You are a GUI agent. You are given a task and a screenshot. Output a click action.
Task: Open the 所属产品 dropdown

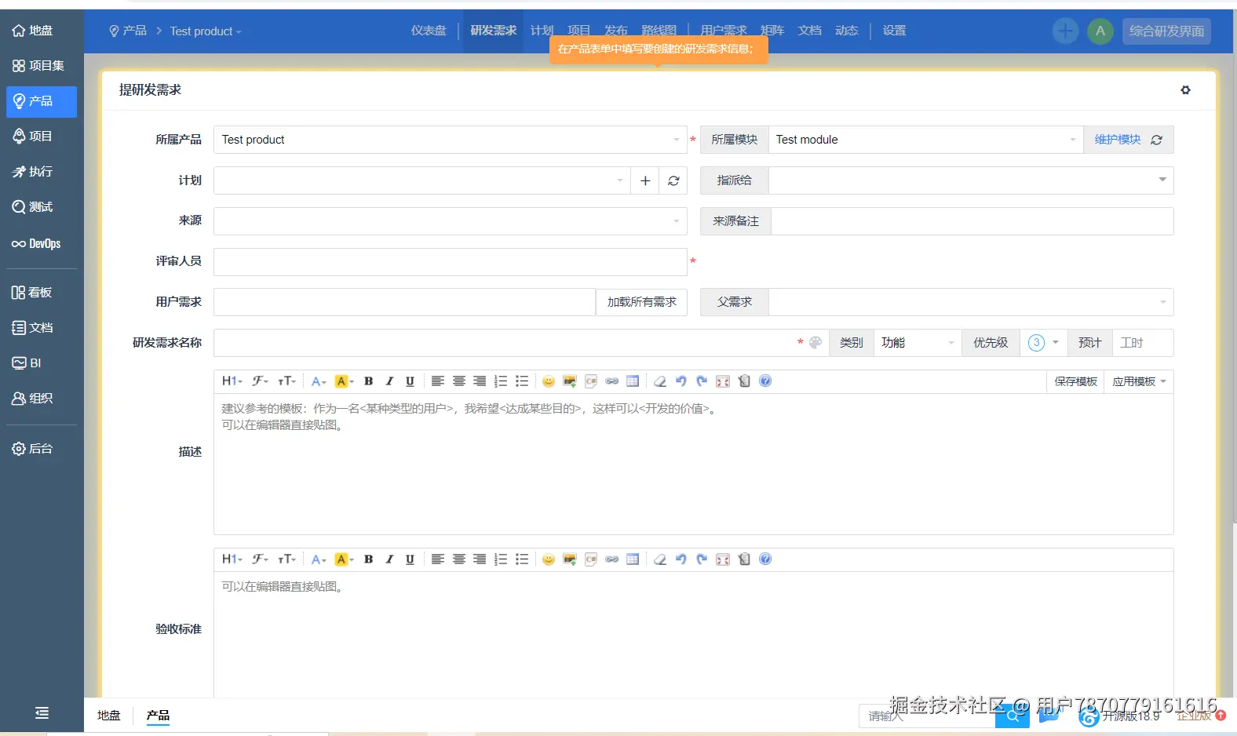click(x=451, y=140)
